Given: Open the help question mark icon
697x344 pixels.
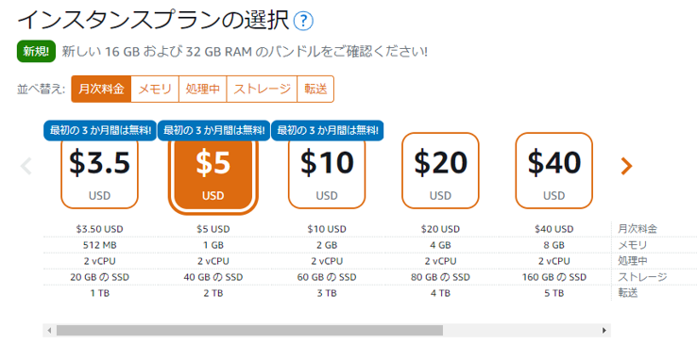Looking at the screenshot, I should click(303, 21).
